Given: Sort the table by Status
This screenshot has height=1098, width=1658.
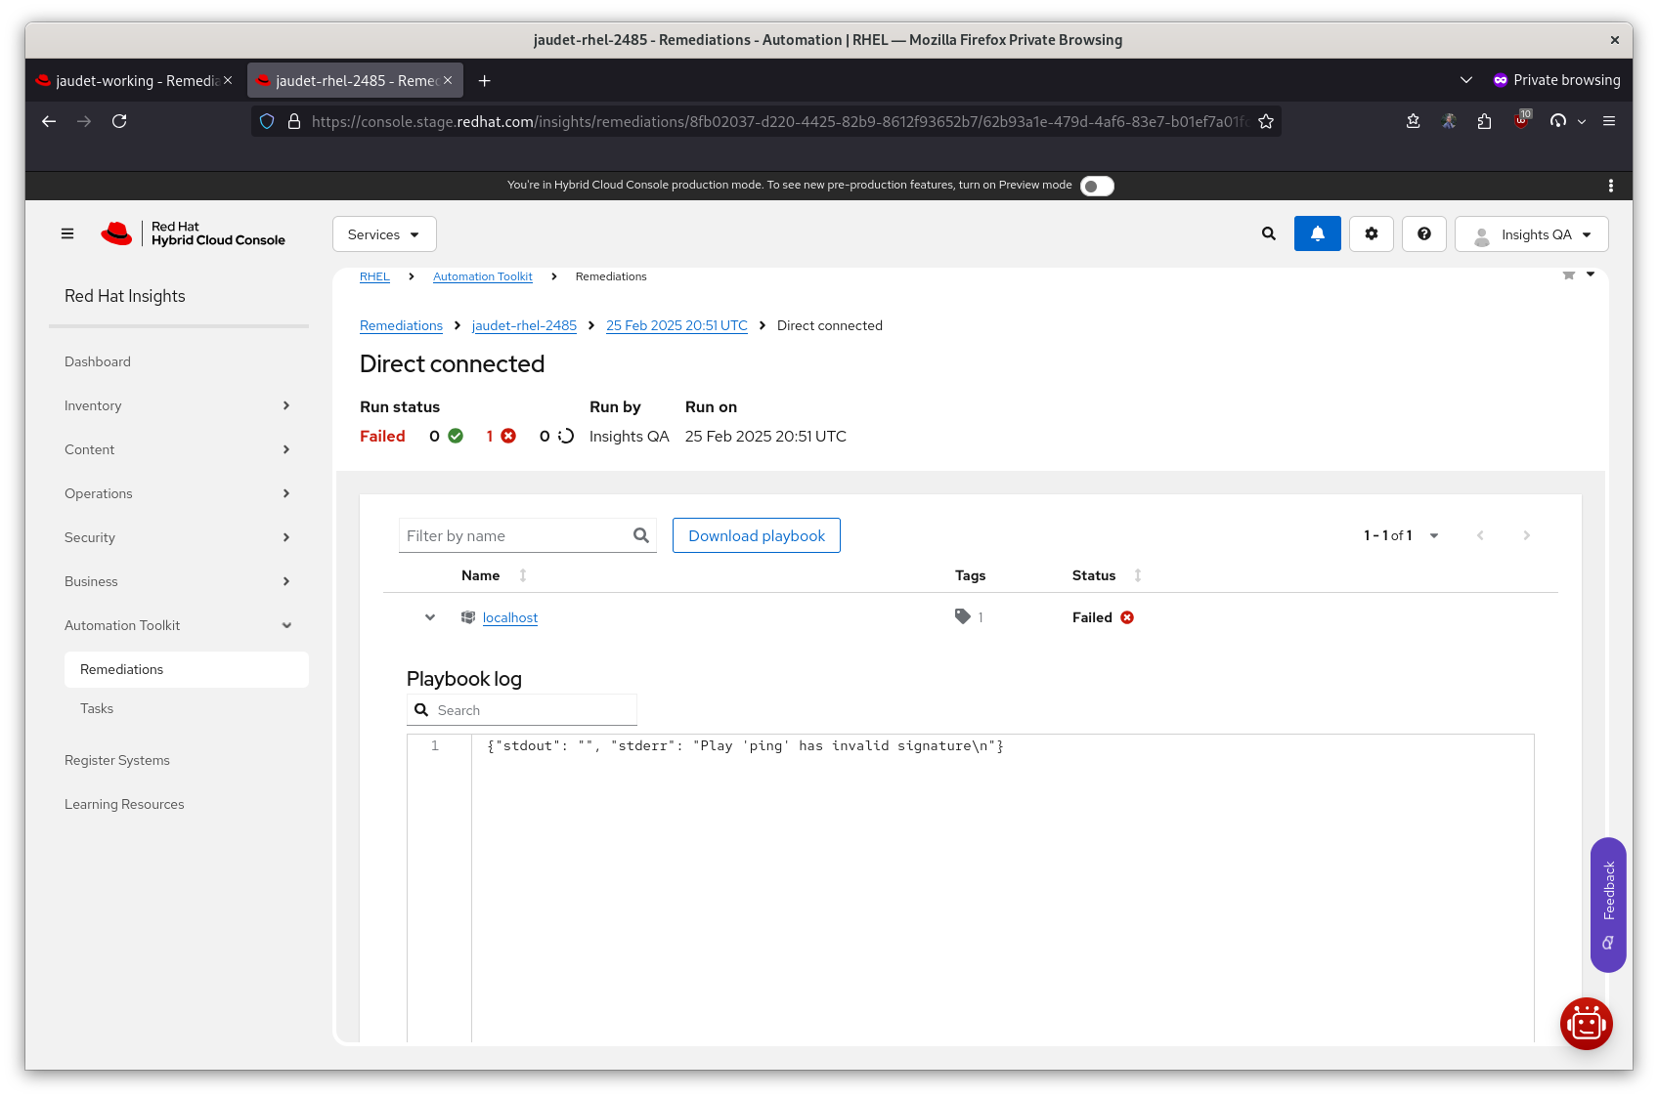Looking at the screenshot, I should [1138, 575].
